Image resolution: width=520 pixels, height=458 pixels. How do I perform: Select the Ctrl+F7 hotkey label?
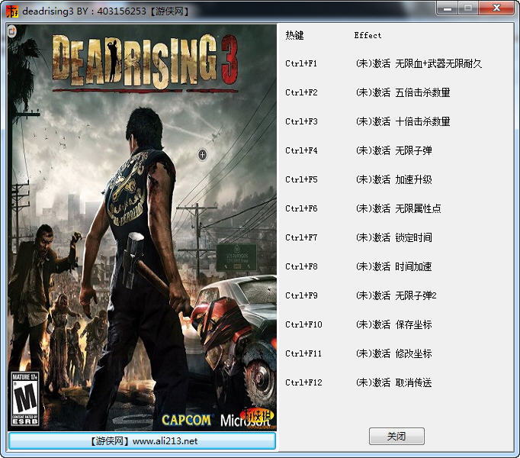pyautogui.click(x=301, y=237)
